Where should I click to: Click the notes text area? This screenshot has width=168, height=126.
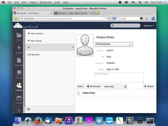(119, 77)
